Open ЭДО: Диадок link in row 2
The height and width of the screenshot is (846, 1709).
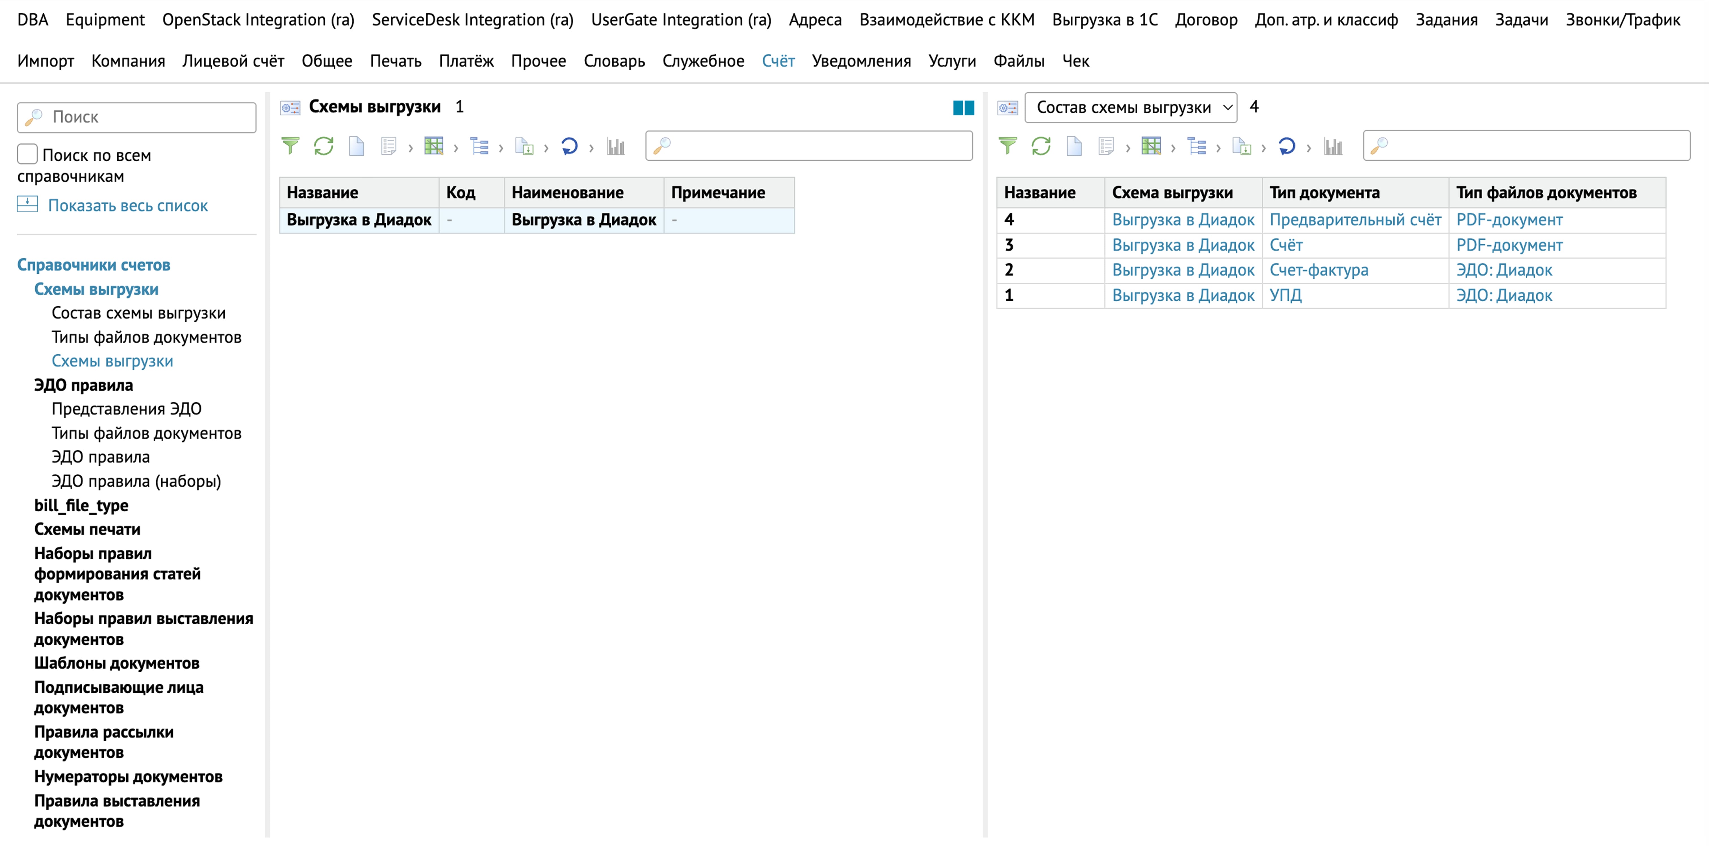(1504, 270)
